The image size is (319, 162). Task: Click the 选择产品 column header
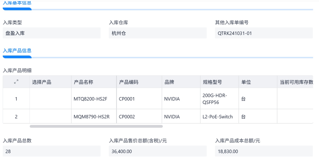[x=42, y=82]
